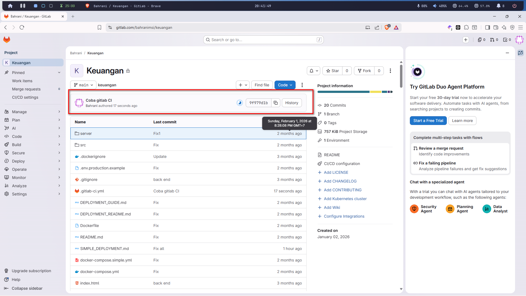Click Start a Free Trial
526x296 pixels.
428,121
